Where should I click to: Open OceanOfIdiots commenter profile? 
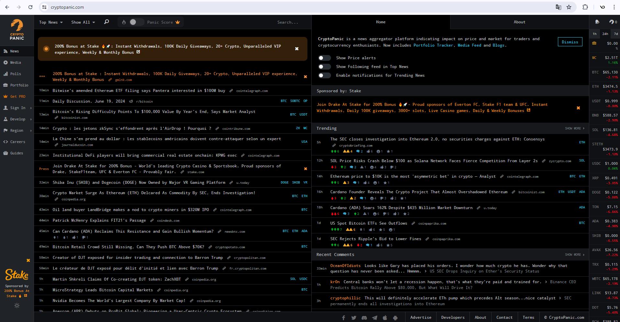pyautogui.click(x=345, y=266)
